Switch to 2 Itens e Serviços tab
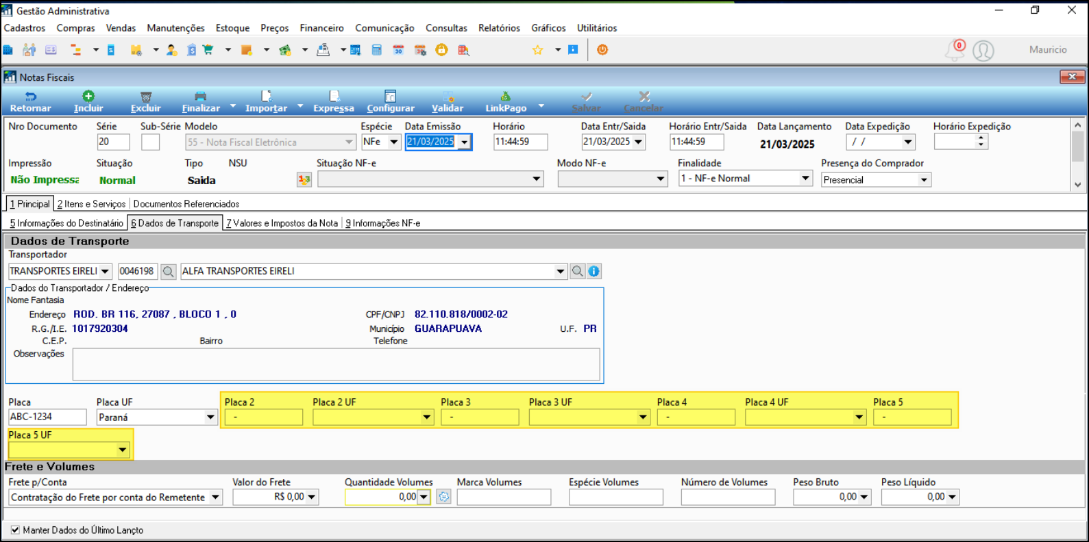1089x542 pixels. click(91, 204)
